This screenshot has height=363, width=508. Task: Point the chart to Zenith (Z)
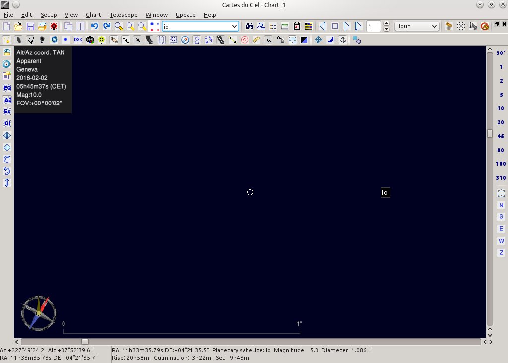[501, 253]
